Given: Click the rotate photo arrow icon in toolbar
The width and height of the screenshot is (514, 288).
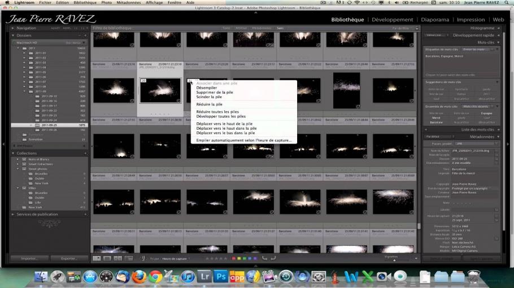Looking at the screenshot, I should (x=265, y=258).
